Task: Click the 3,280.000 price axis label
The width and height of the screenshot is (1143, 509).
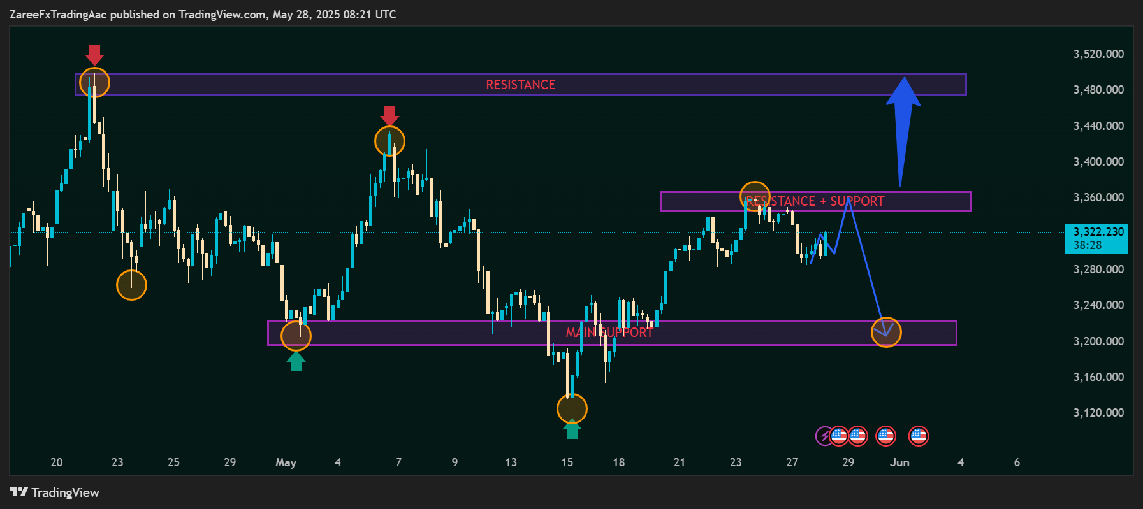Action: (x=1098, y=269)
